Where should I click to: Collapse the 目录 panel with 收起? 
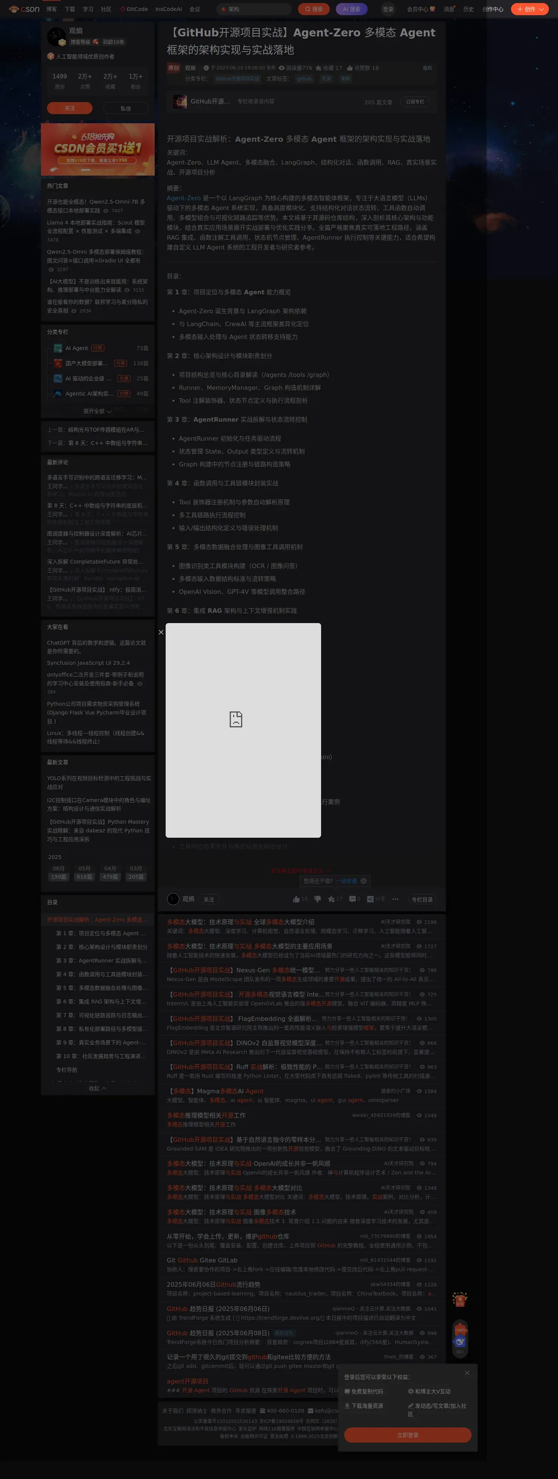click(x=97, y=1088)
